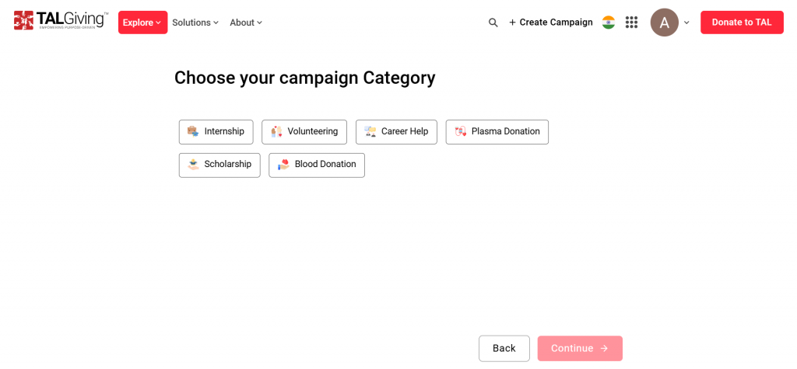Image resolution: width=797 pixels, height=369 pixels.
Task: Click the Donate to TAL button
Action: coord(742,23)
